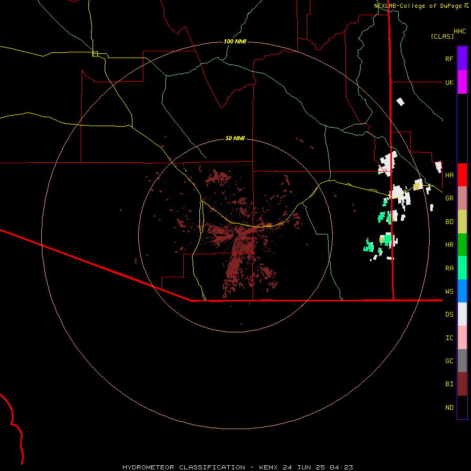The height and width of the screenshot is (471, 471).
Task: Click the GR dusty pink legend swatch
Action: tap(462, 198)
